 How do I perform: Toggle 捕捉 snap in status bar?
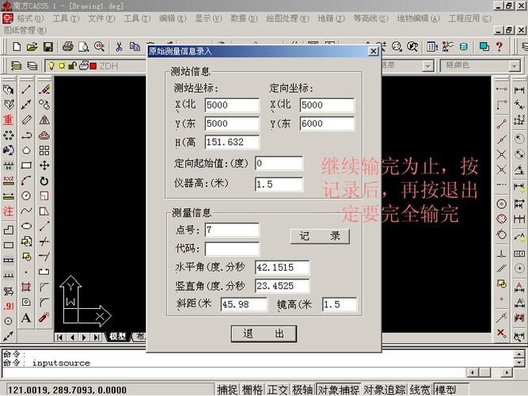tap(227, 390)
